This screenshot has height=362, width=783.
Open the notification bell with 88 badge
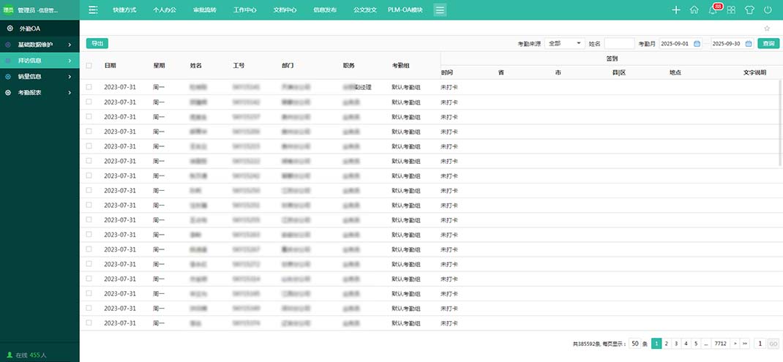pos(713,10)
